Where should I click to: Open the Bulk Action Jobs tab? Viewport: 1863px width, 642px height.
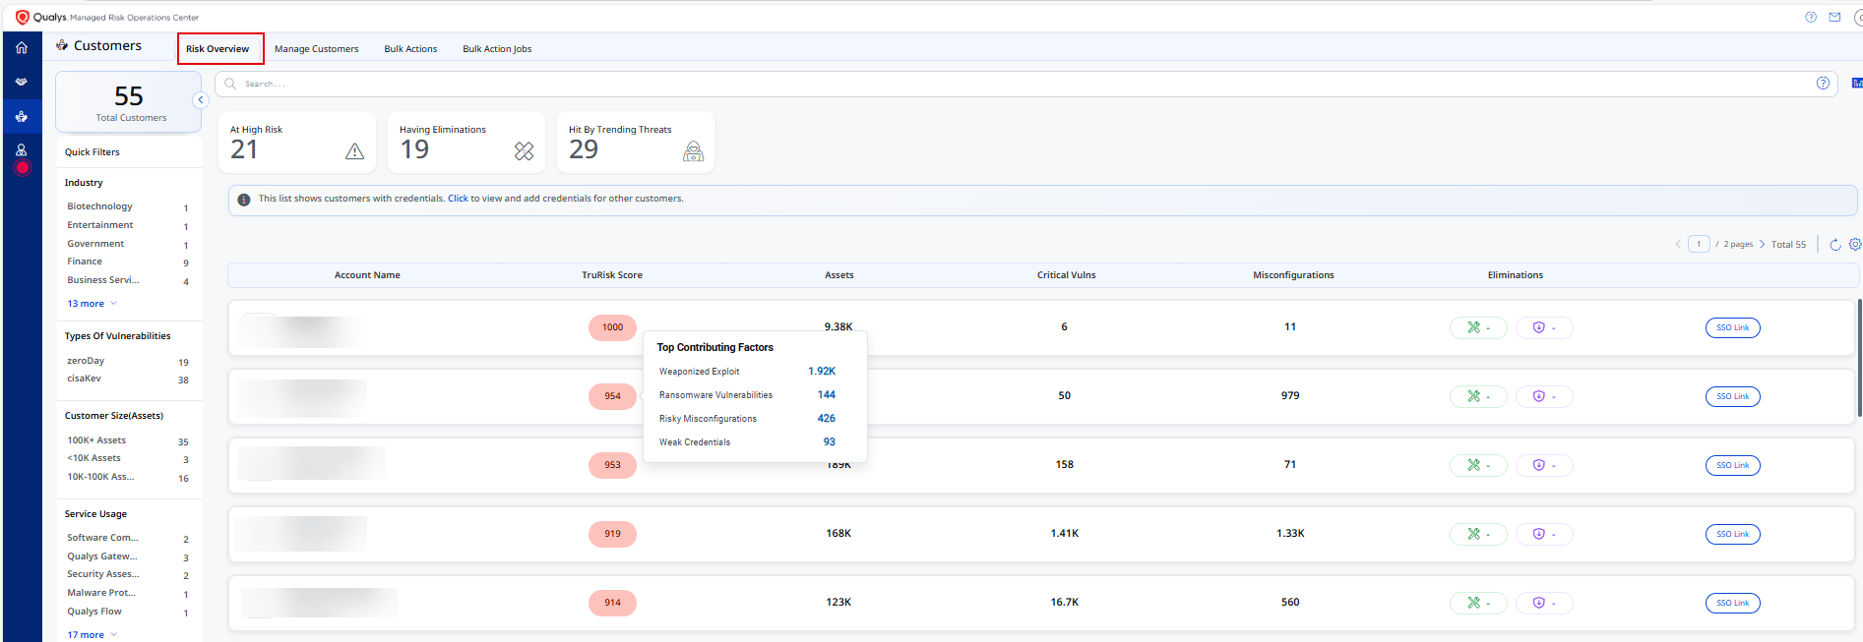coord(497,49)
